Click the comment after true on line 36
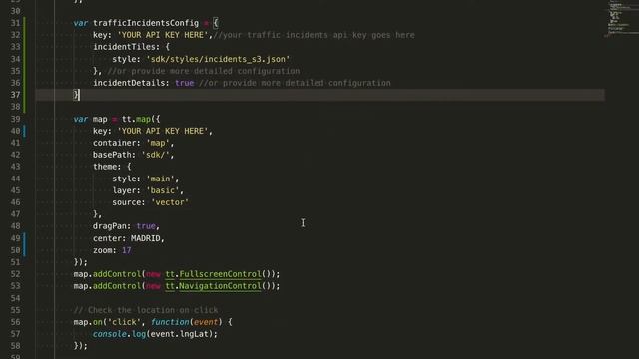 (295, 83)
